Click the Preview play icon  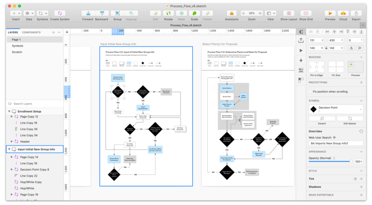click(330, 13)
